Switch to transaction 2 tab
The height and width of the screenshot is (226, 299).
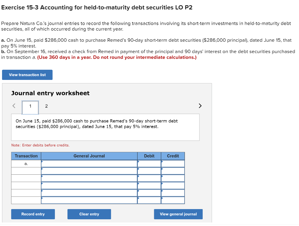click(46, 106)
